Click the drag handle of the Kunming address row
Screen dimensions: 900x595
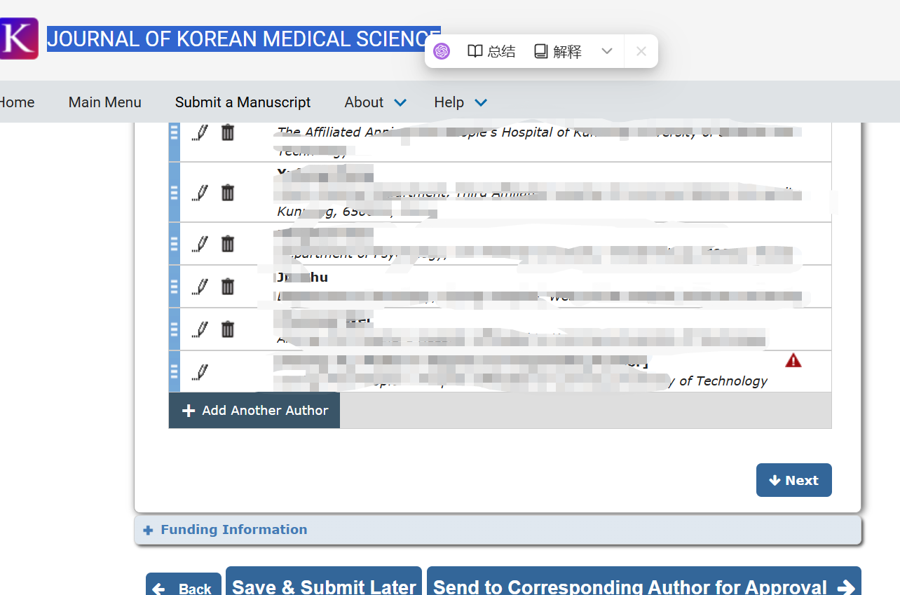point(175,193)
